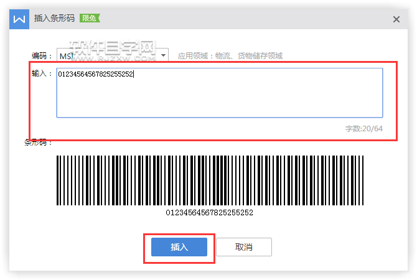The height and width of the screenshot is (280, 417).
Task: Click the 字数:20/64 character count
Action: [364, 129]
